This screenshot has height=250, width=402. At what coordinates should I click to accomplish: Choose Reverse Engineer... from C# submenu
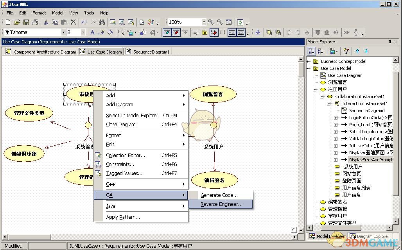221,204
